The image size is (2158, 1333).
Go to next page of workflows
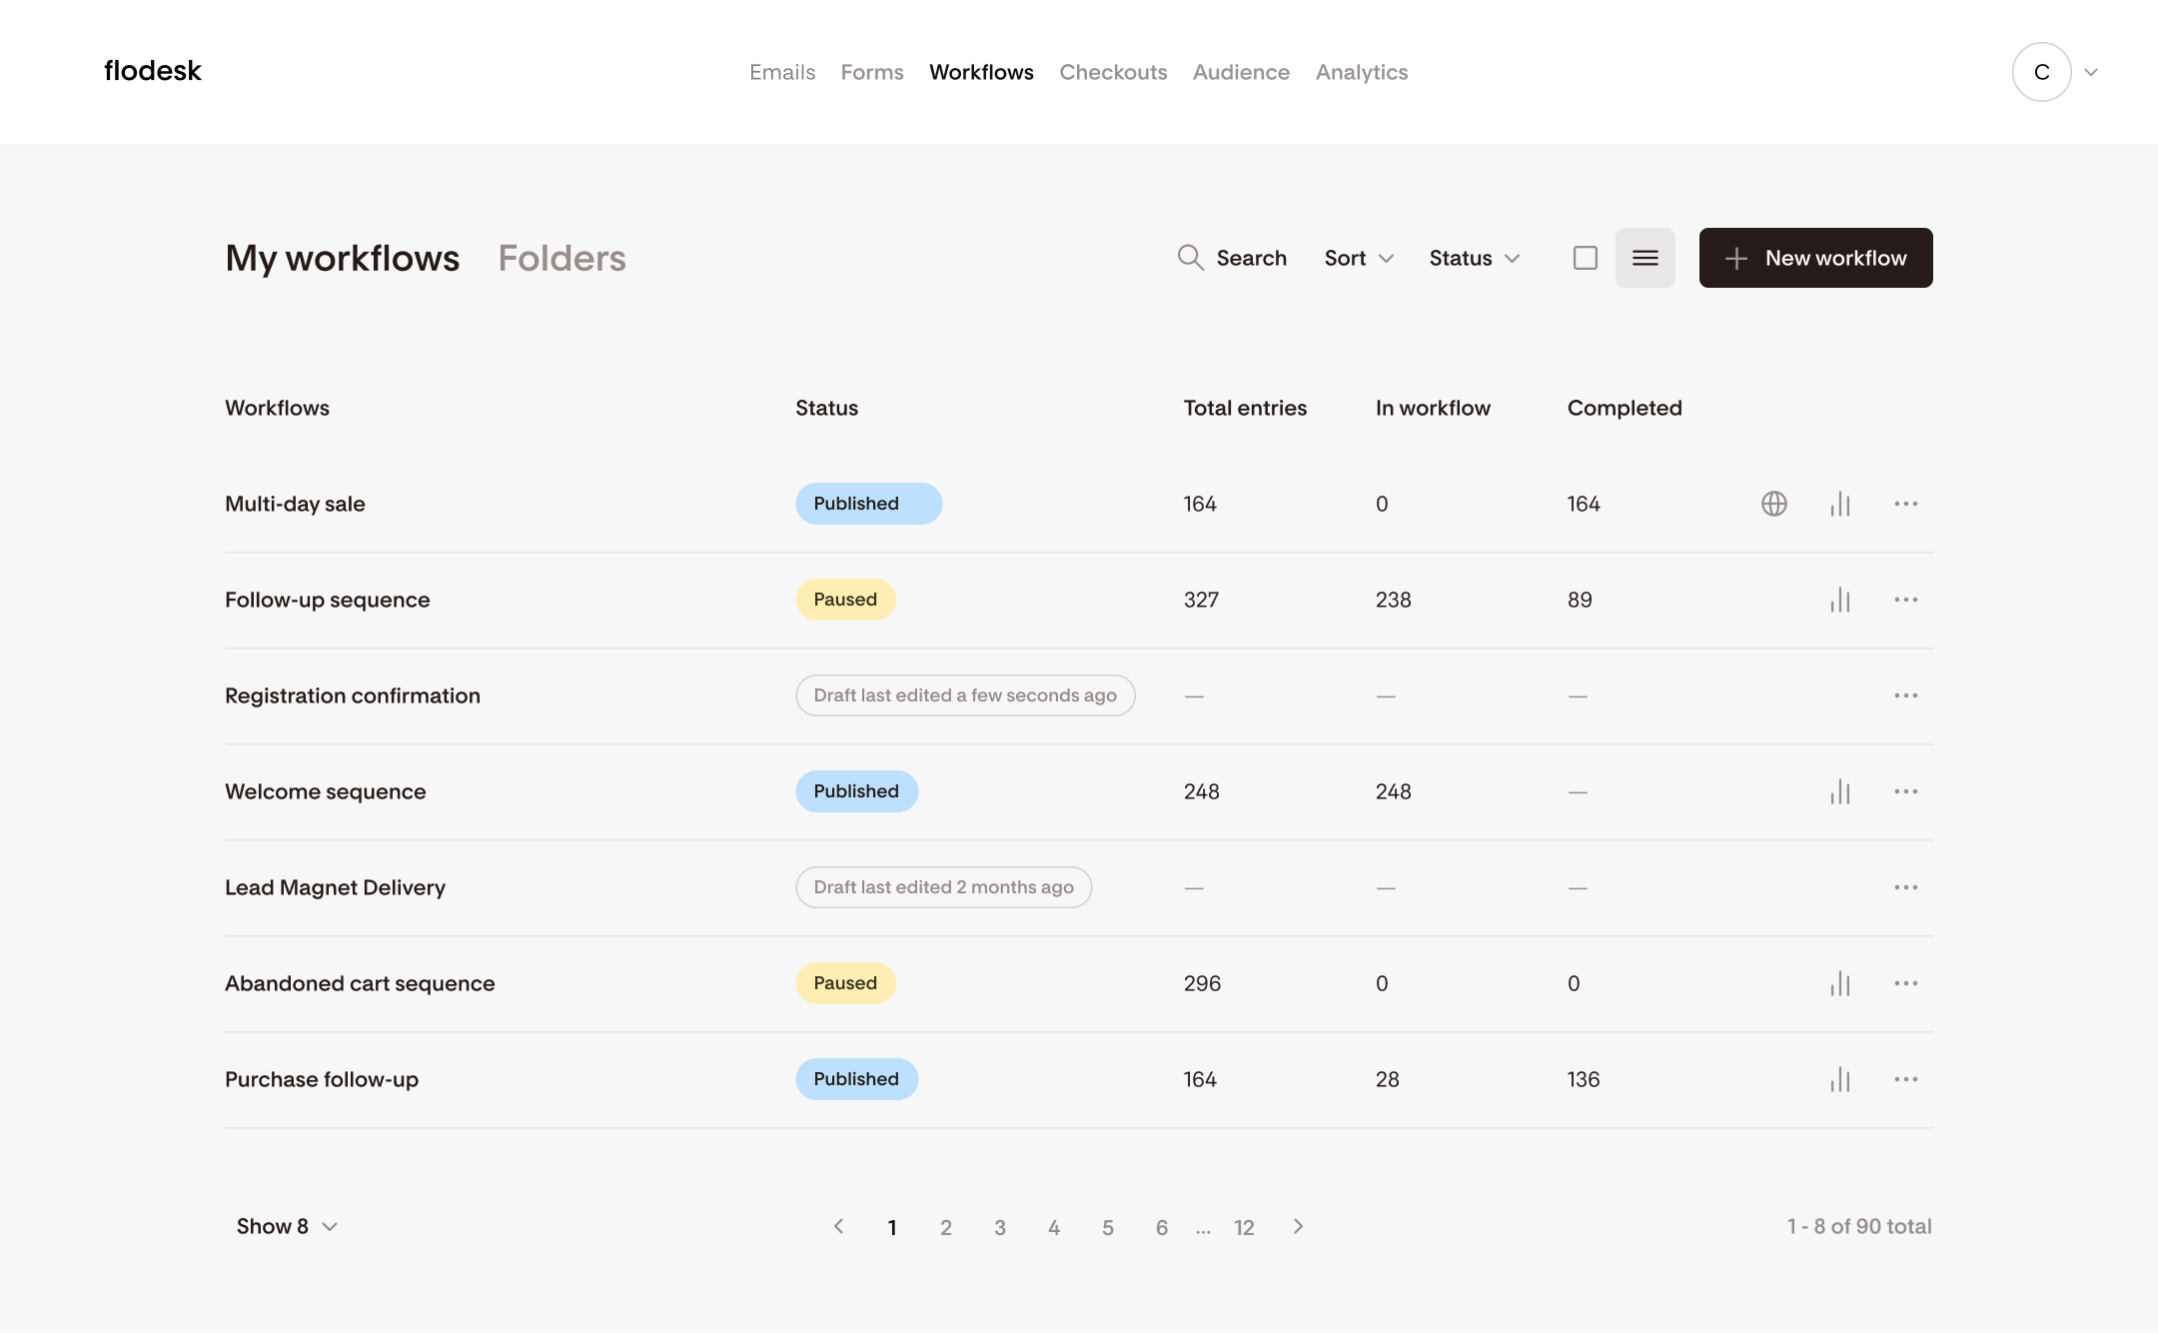(1298, 1226)
